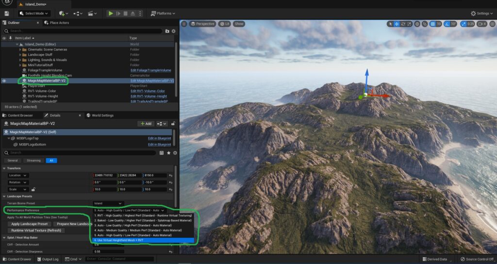497x264 pixels.
Task: Expand the Cinematic Scene Cameras folder
Action: 20,49
